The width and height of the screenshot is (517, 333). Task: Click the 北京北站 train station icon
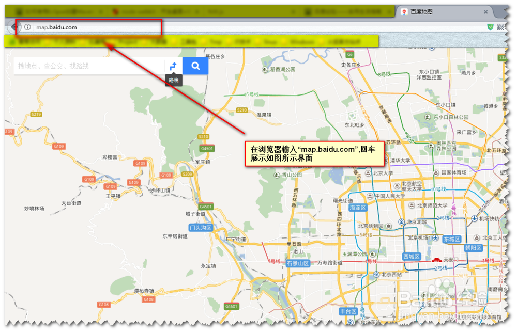click(401, 221)
